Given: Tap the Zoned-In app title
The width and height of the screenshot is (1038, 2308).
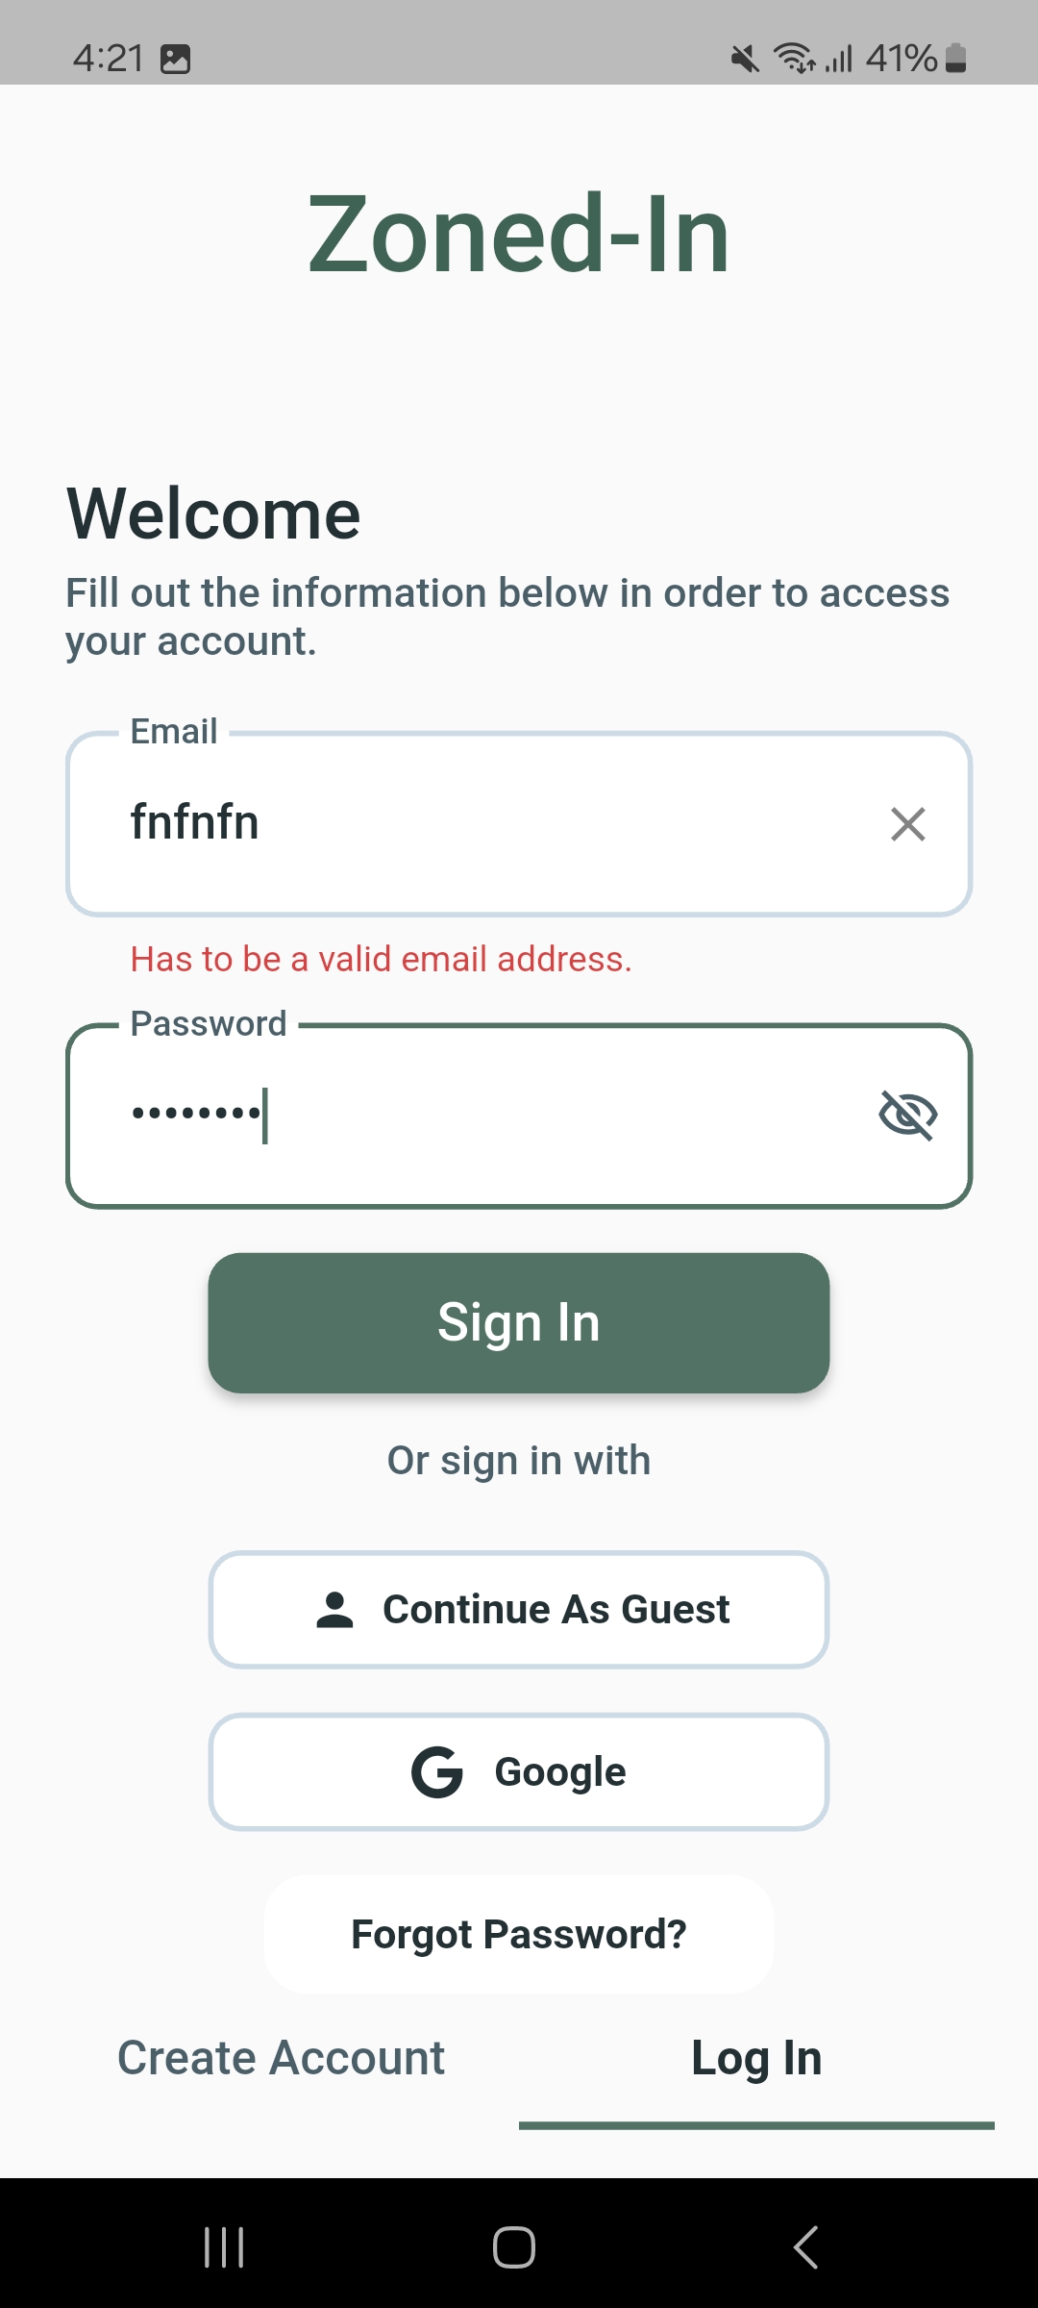Looking at the screenshot, I should click(519, 235).
